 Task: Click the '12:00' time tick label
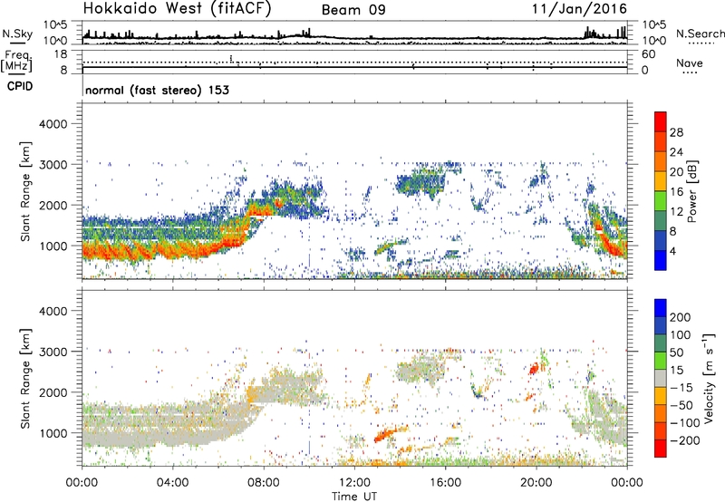(x=354, y=483)
